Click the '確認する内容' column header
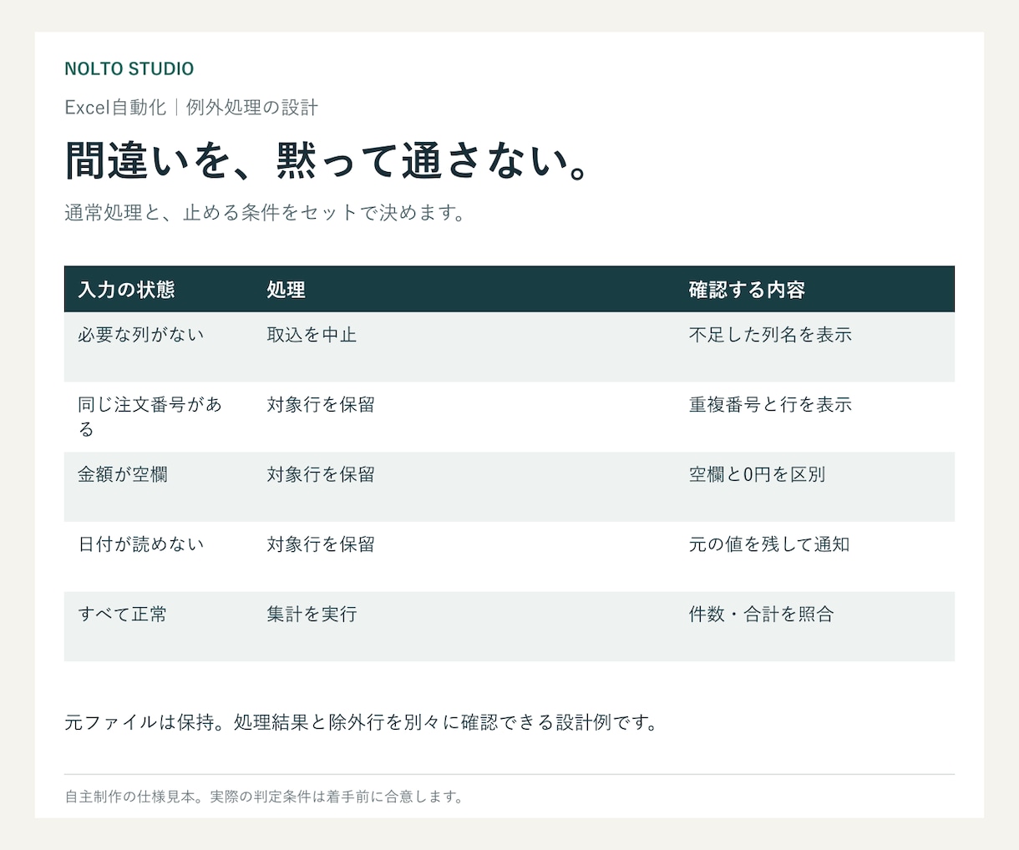The width and height of the screenshot is (1019, 850). click(x=747, y=290)
